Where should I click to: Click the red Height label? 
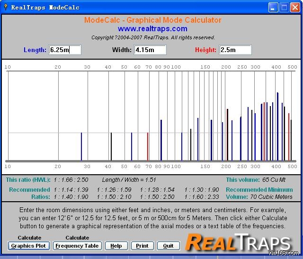click(205, 50)
